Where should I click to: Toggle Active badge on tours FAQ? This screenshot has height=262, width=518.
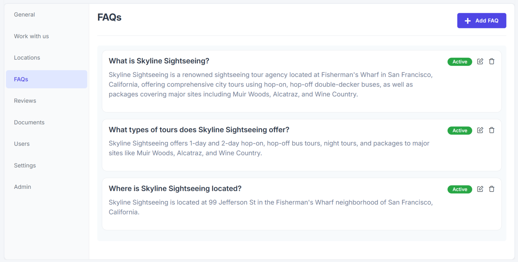pyautogui.click(x=459, y=130)
